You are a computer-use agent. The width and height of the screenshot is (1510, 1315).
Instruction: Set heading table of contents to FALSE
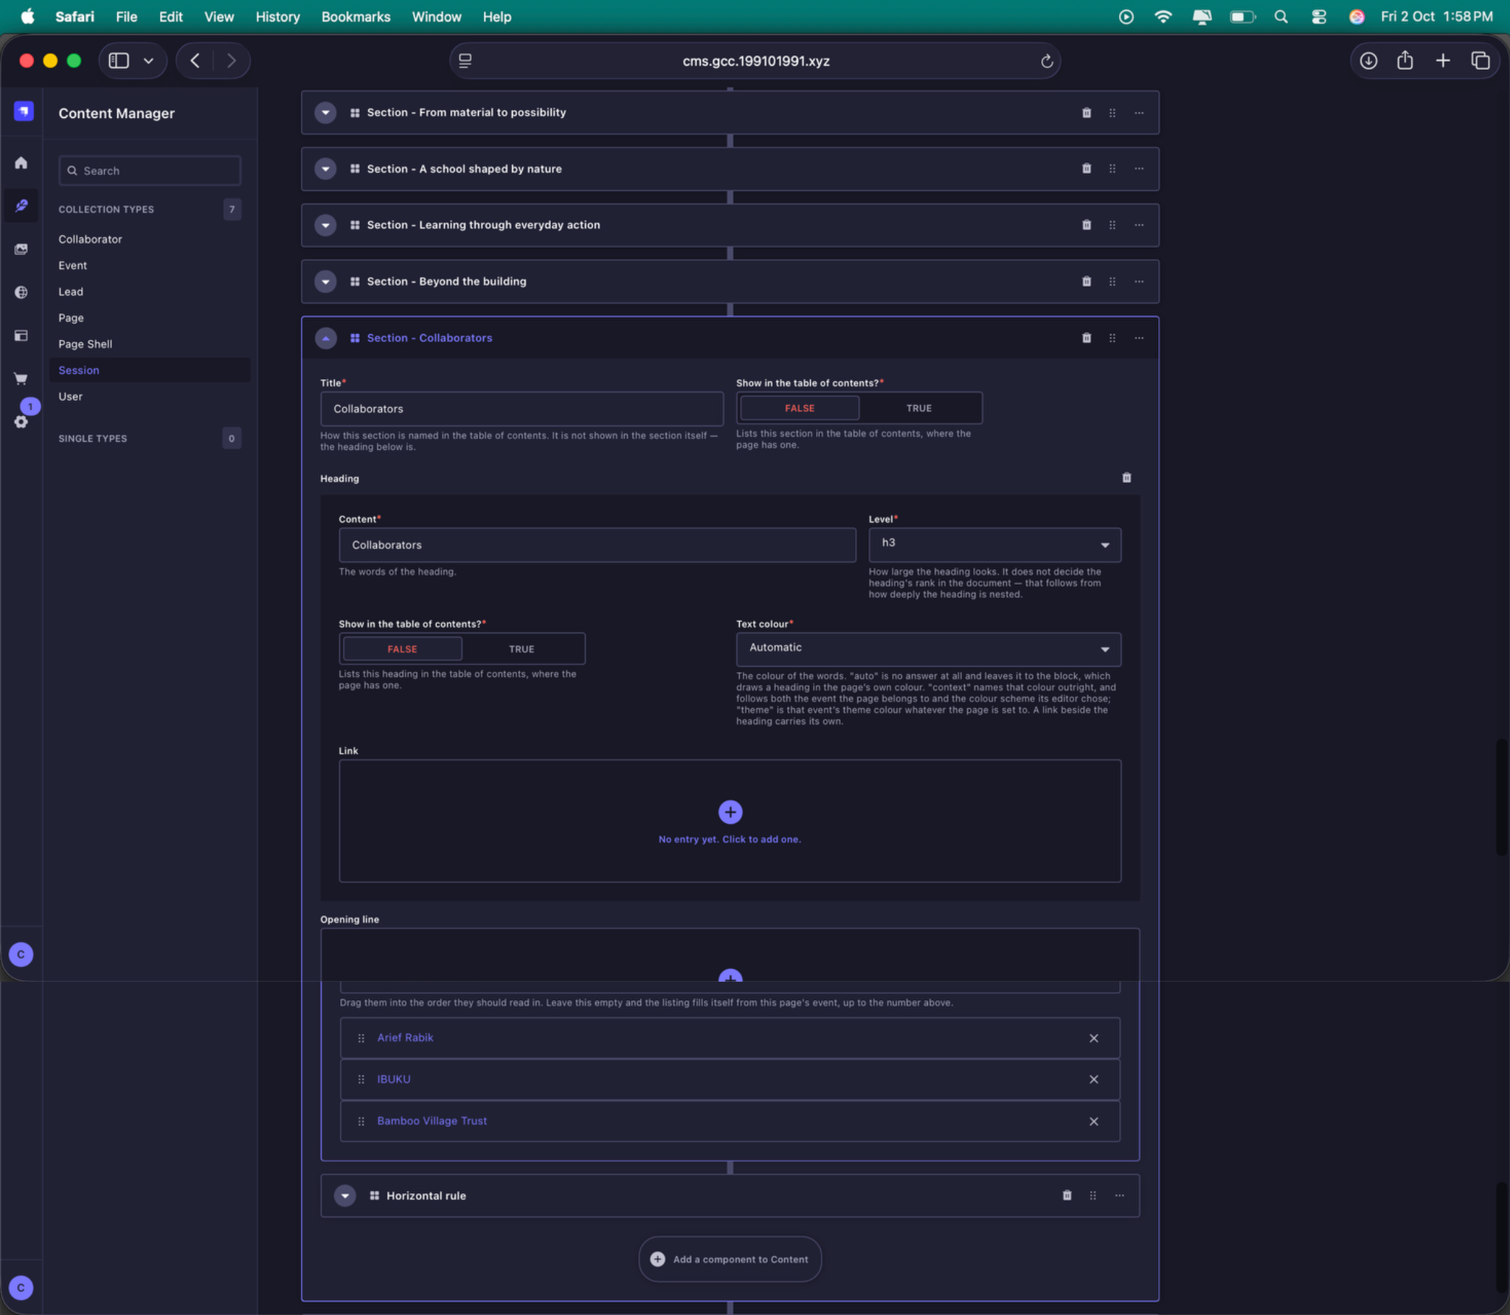(x=402, y=649)
